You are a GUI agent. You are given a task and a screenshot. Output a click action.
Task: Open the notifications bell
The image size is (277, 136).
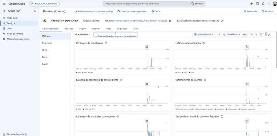pyautogui.click(x=263, y=4)
